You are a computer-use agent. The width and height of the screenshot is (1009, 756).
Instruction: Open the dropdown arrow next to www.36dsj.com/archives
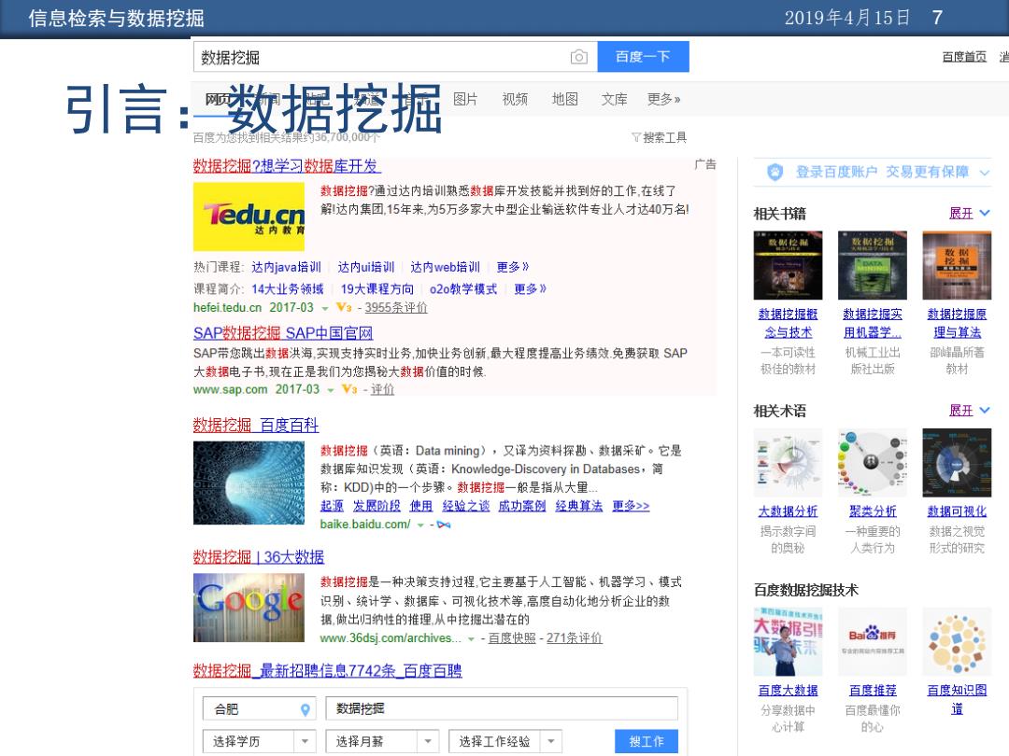(x=472, y=639)
